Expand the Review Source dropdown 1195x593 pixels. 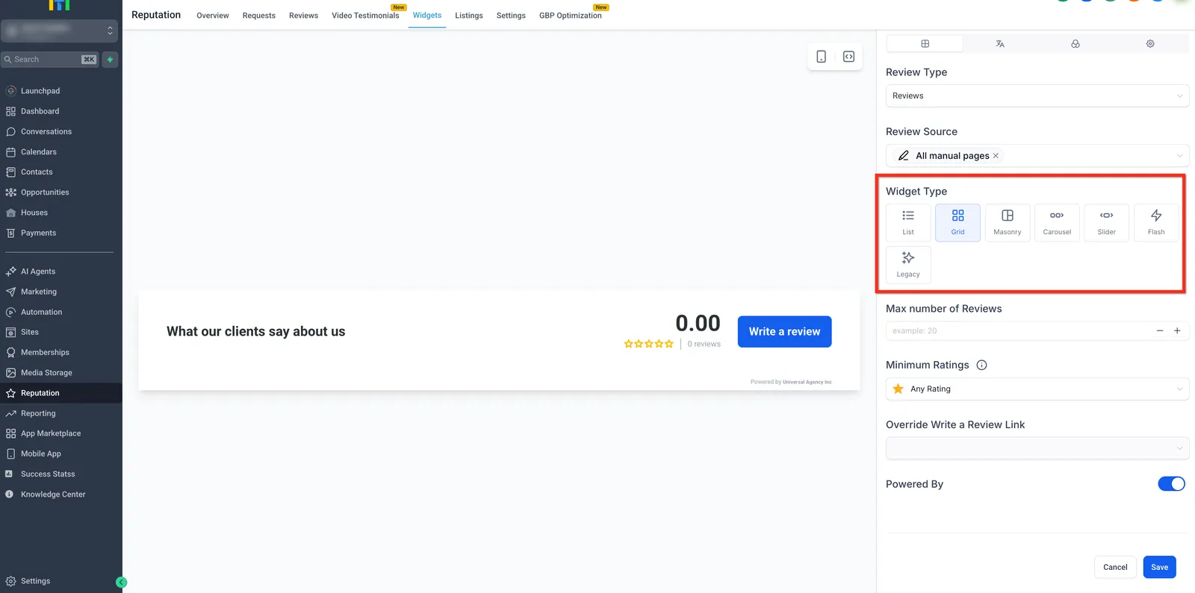coord(1037,156)
